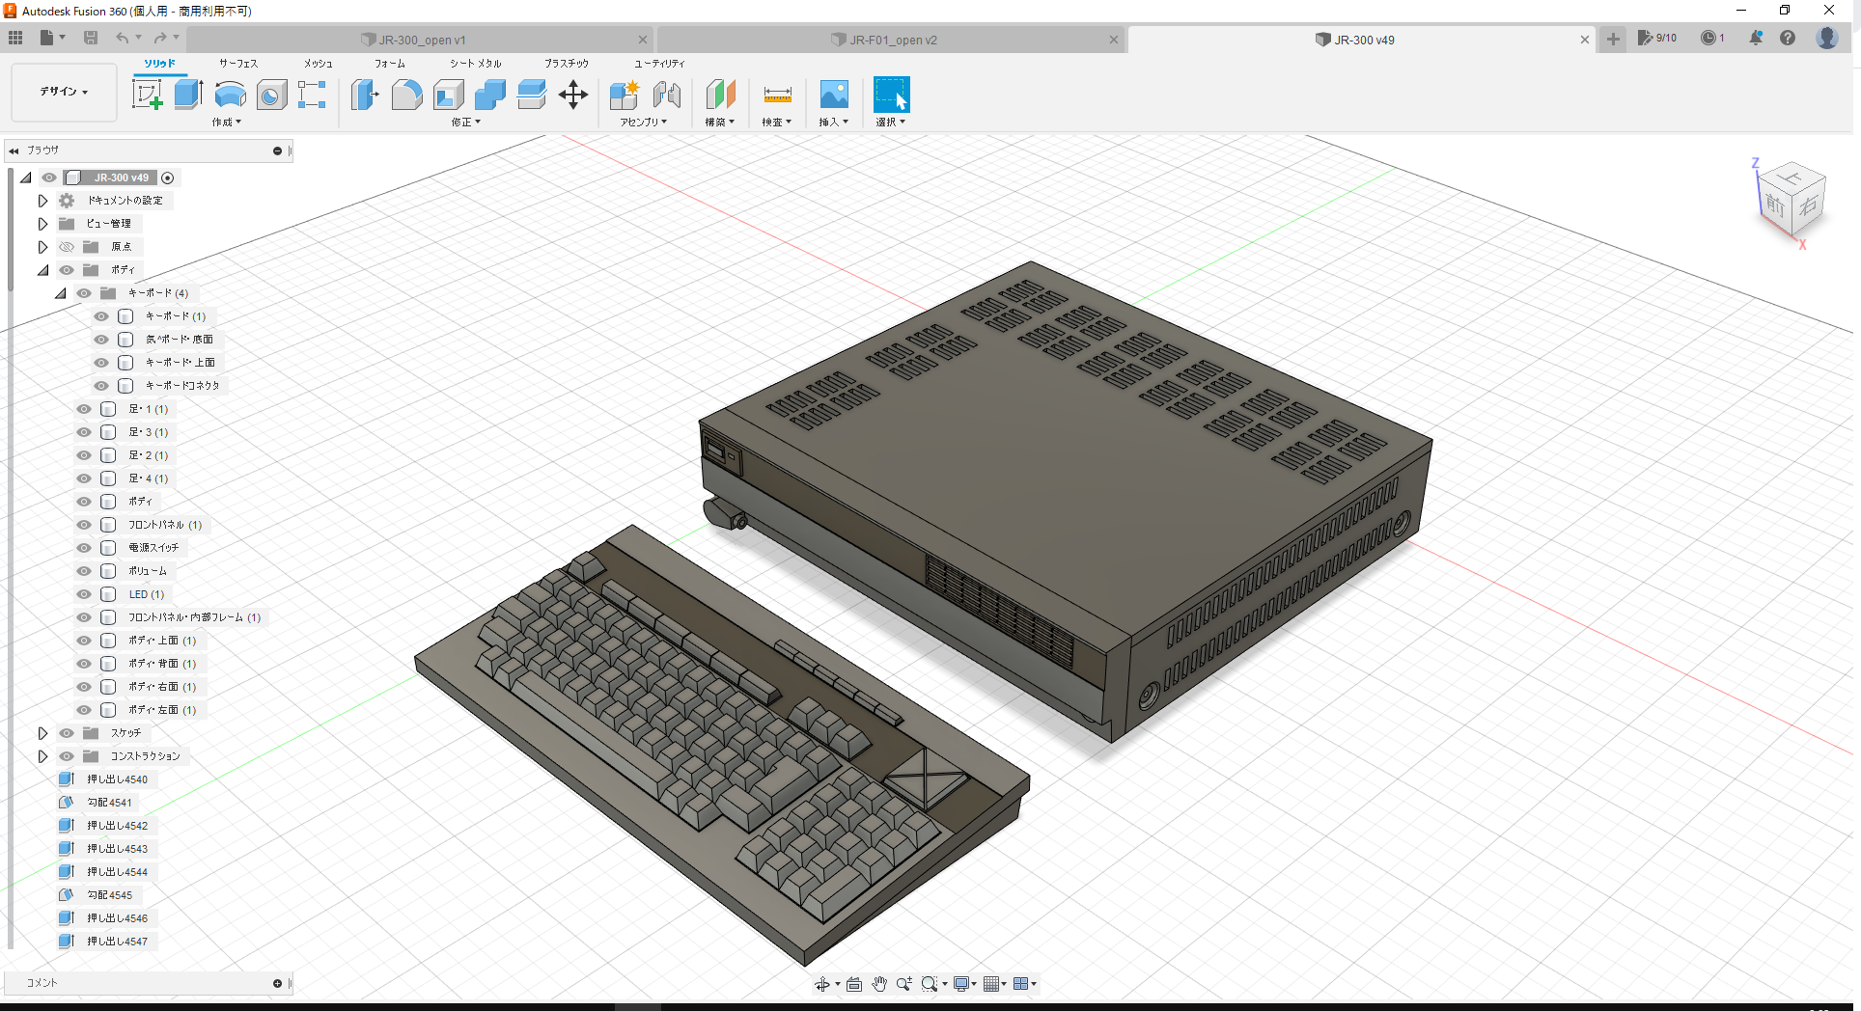Hide the LED (1) body using its eye icon
1861x1011 pixels.
coord(83,593)
